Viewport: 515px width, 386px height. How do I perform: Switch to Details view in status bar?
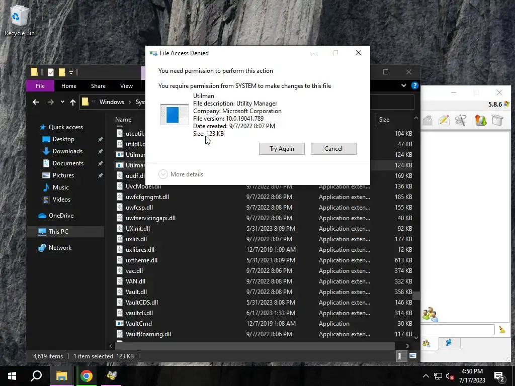pyautogui.click(x=400, y=356)
